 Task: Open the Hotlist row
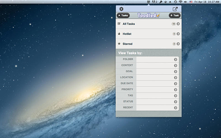click(149, 34)
